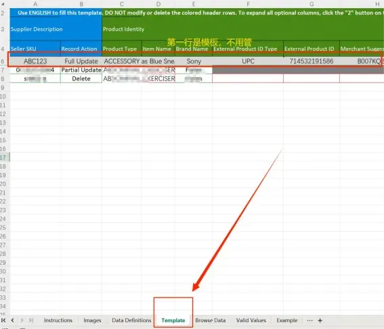Click empty External Product ID cell row 8
This screenshot has height=329, width=384.
pyautogui.click(x=312, y=78)
